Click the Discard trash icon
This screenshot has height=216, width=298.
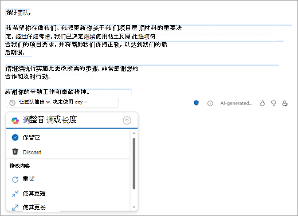pyautogui.click(x=15, y=151)
